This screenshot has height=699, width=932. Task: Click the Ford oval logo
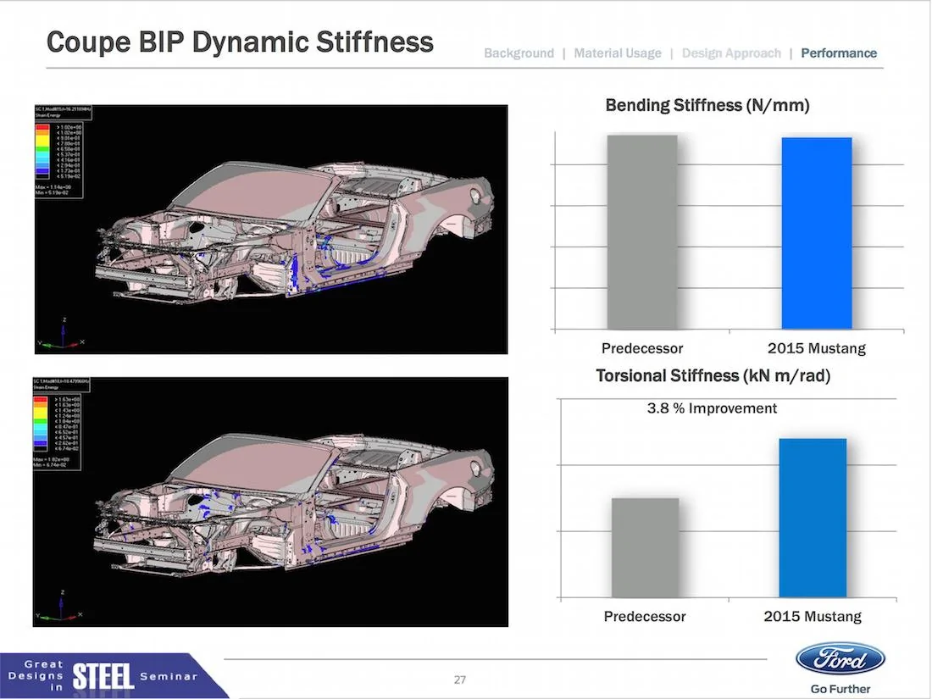coord(840,660)
